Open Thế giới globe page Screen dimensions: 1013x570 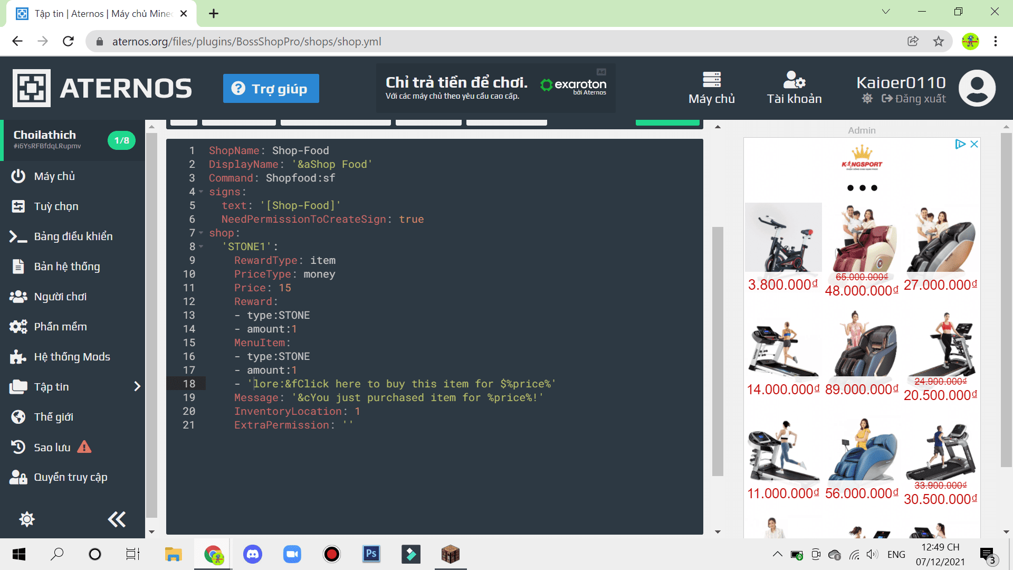[x=18, y=417]
